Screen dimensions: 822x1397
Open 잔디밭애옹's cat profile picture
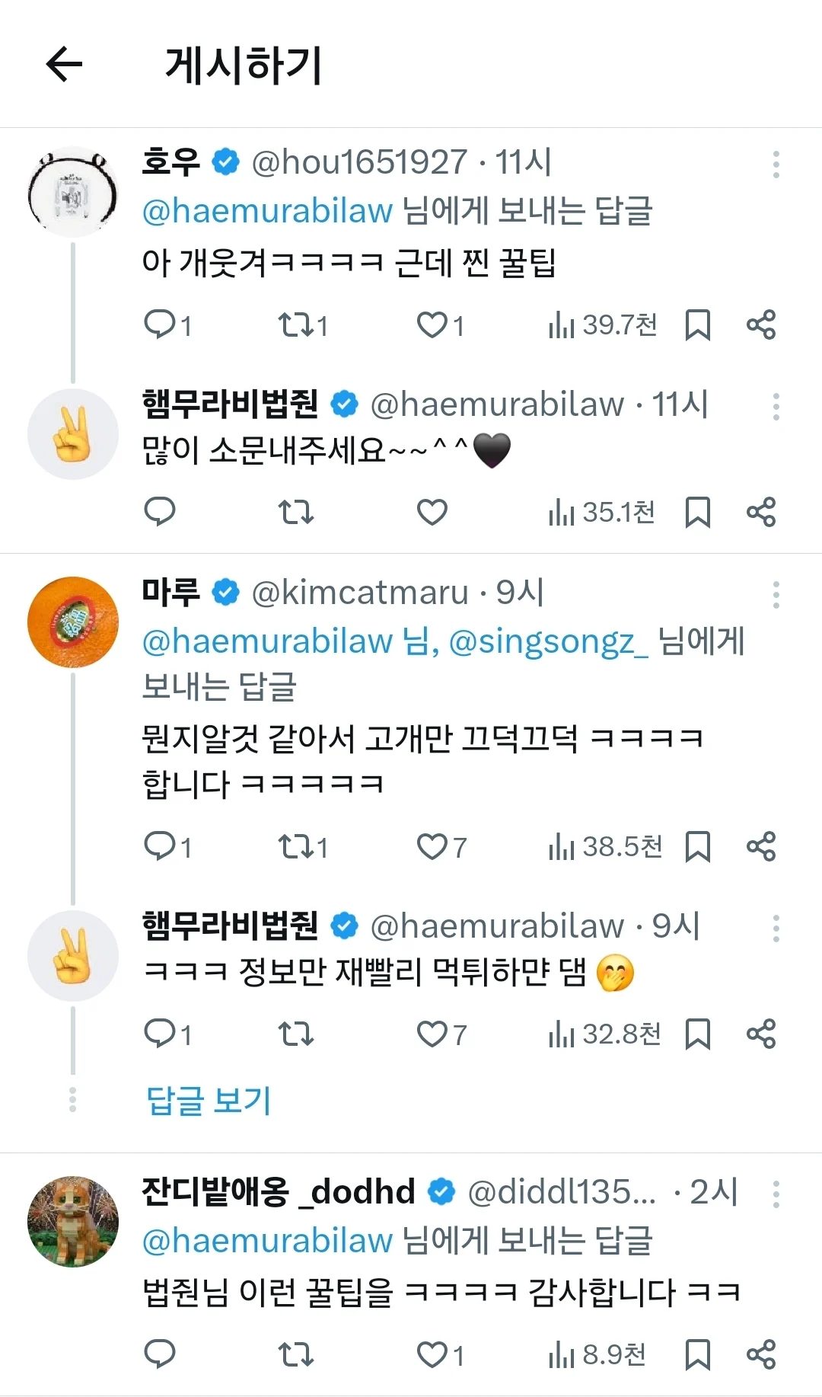pos(73,1222)
